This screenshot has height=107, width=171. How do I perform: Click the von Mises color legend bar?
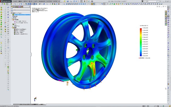(x=141, y=42)
